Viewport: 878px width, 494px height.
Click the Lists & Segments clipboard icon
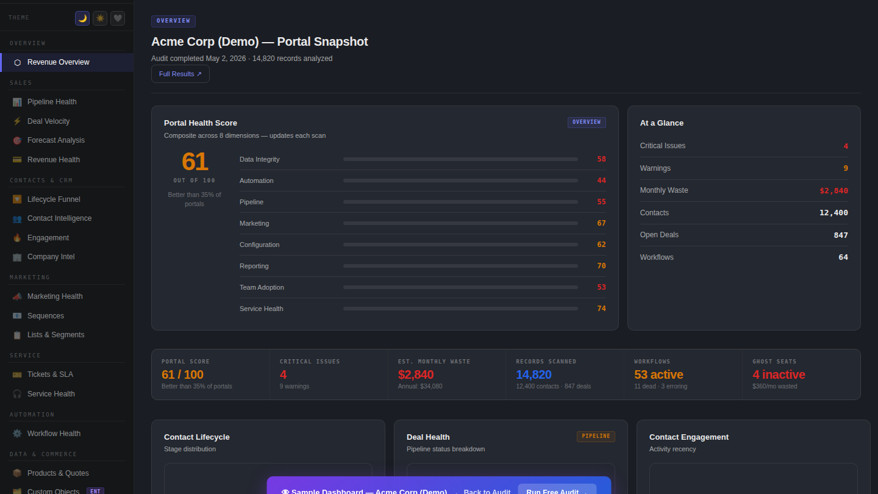click(17, 335)
